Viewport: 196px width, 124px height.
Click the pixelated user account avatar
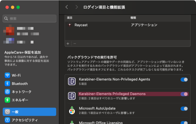click(9, 30)
